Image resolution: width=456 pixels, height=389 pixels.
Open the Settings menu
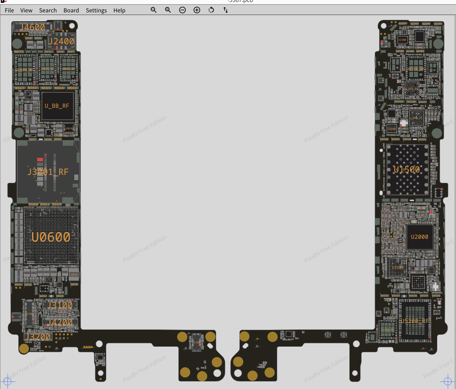tap(96, 10)
